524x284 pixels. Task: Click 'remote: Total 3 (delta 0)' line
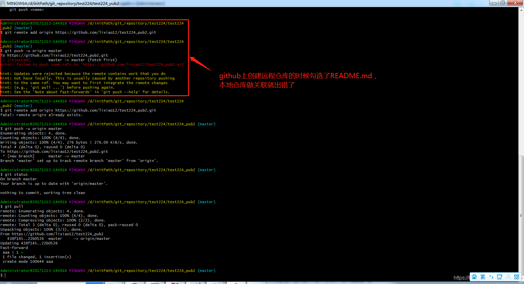pyautogui.click(x=69, y=225)
